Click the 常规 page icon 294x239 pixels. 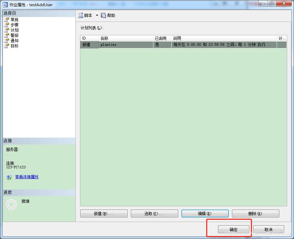[7, 20]
